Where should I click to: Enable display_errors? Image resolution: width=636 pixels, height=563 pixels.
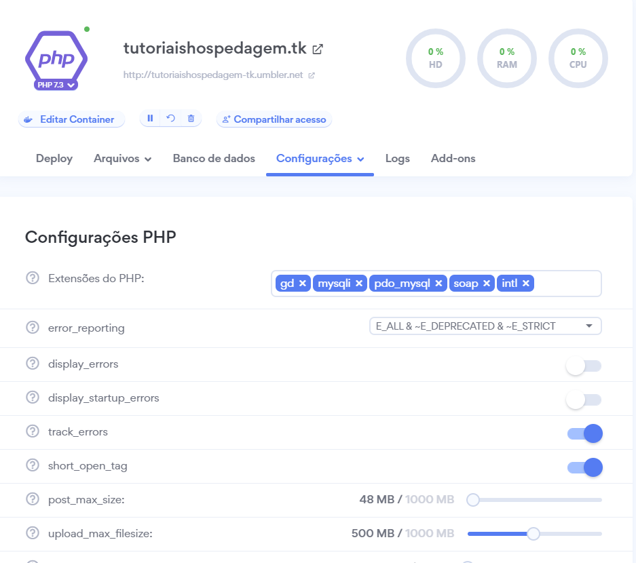[584, 365]
